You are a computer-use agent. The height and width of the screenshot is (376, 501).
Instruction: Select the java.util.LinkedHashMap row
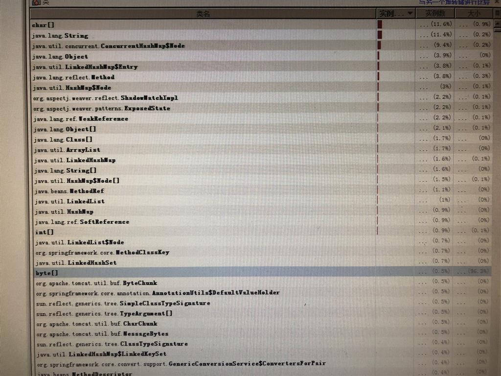point(262,160)
